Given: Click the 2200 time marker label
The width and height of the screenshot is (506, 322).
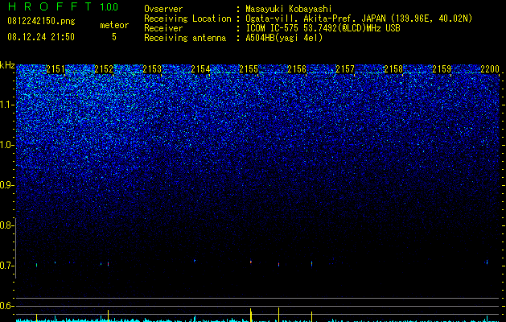Looking at the screenshot, I should click(x=490, y=69).
